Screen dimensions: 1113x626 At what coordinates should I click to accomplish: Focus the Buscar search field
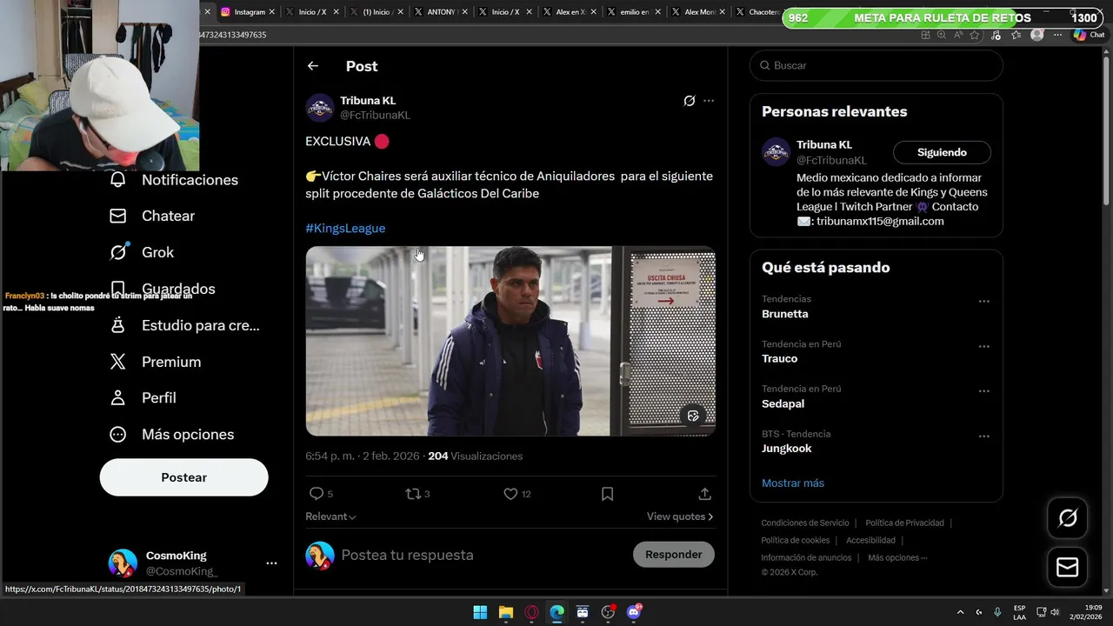[876, 65]
